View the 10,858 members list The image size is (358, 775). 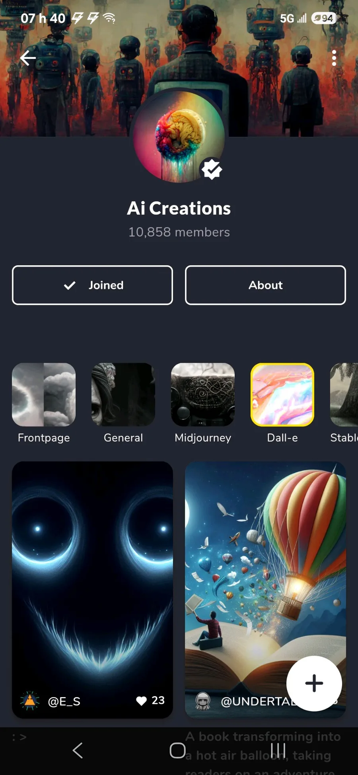(x=179, y=232)
